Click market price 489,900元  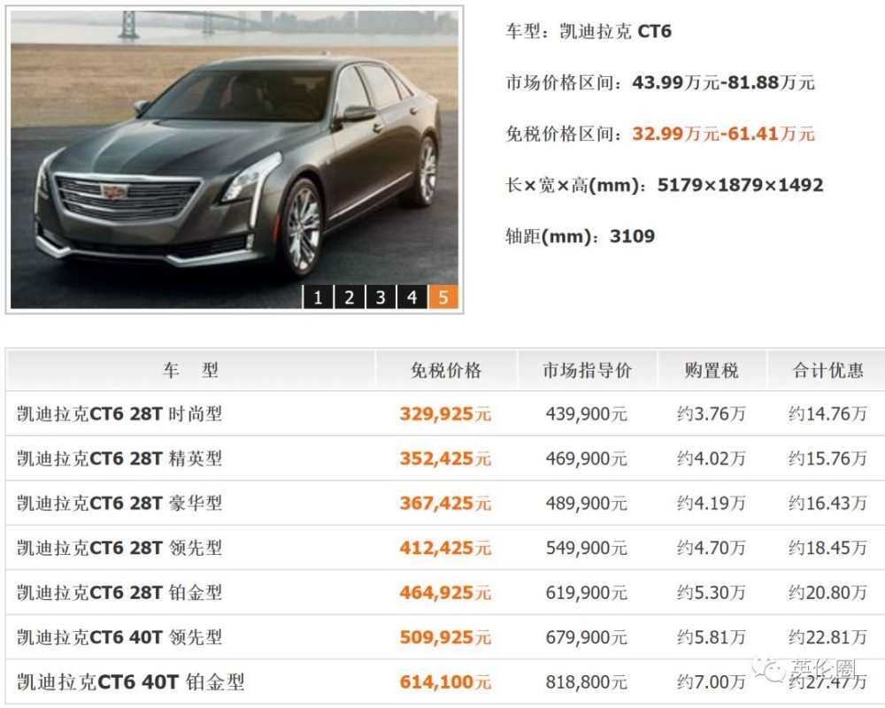[587, 503]
